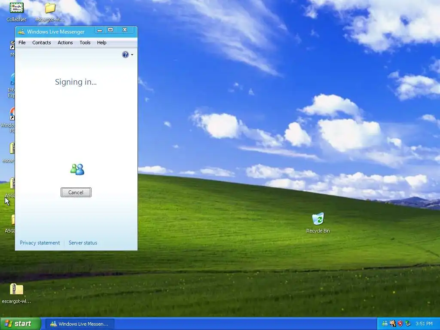Click the Messenger tray icon
Viewport: 440px width, 330px height.
[x=385, y=324]
